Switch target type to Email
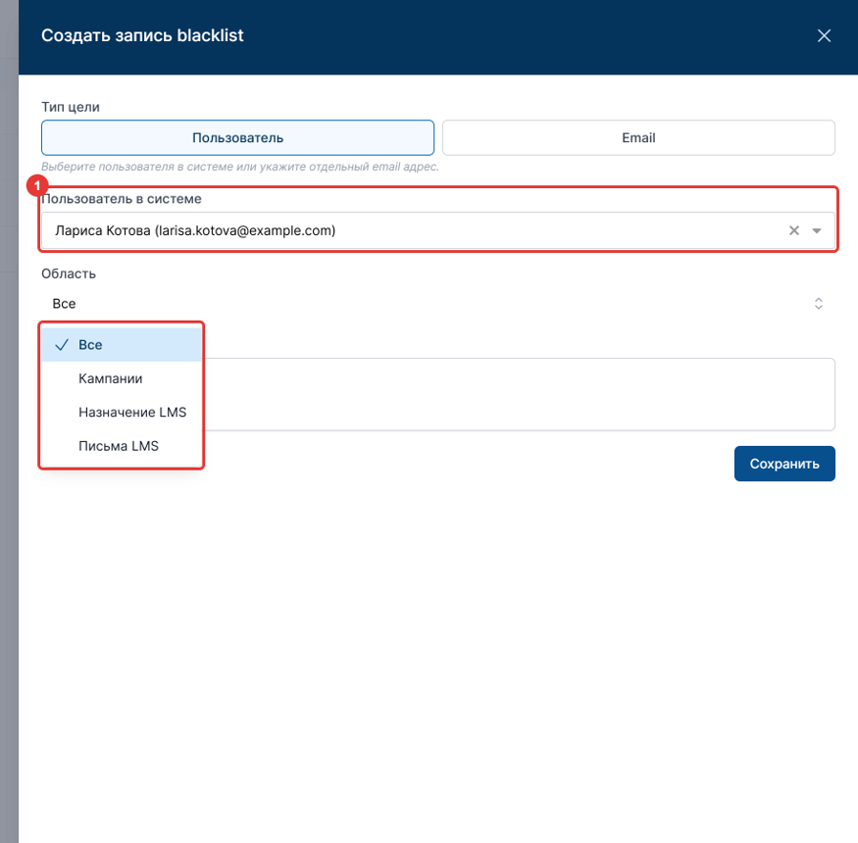Viewport: 858px width, 843px height. [x=638, y=138]
